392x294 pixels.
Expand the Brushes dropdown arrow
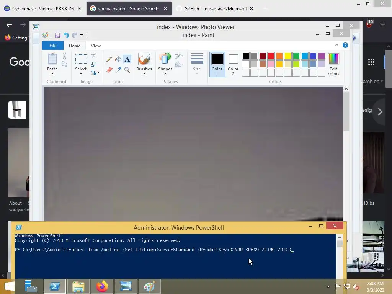tap(144, 74)
